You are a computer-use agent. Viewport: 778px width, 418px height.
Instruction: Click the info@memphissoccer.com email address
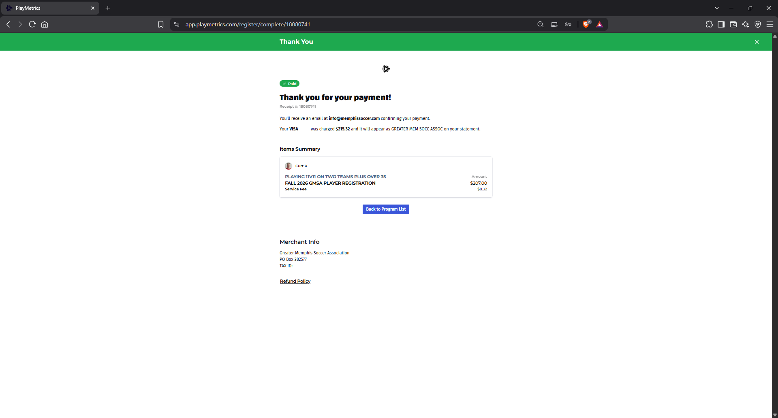click(354, 119)
